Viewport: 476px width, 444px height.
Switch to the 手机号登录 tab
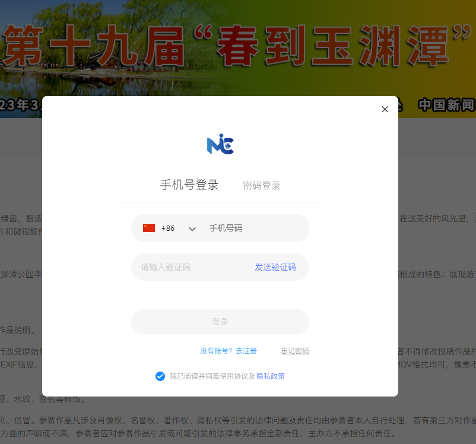pos(189,185)
